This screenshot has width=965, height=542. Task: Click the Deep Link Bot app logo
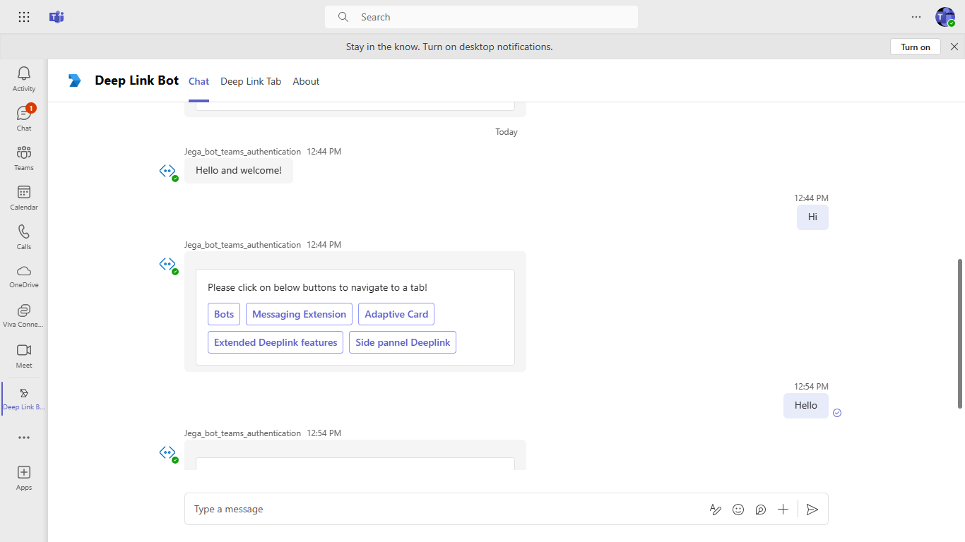pyautogui.click(x=75, y=80)
